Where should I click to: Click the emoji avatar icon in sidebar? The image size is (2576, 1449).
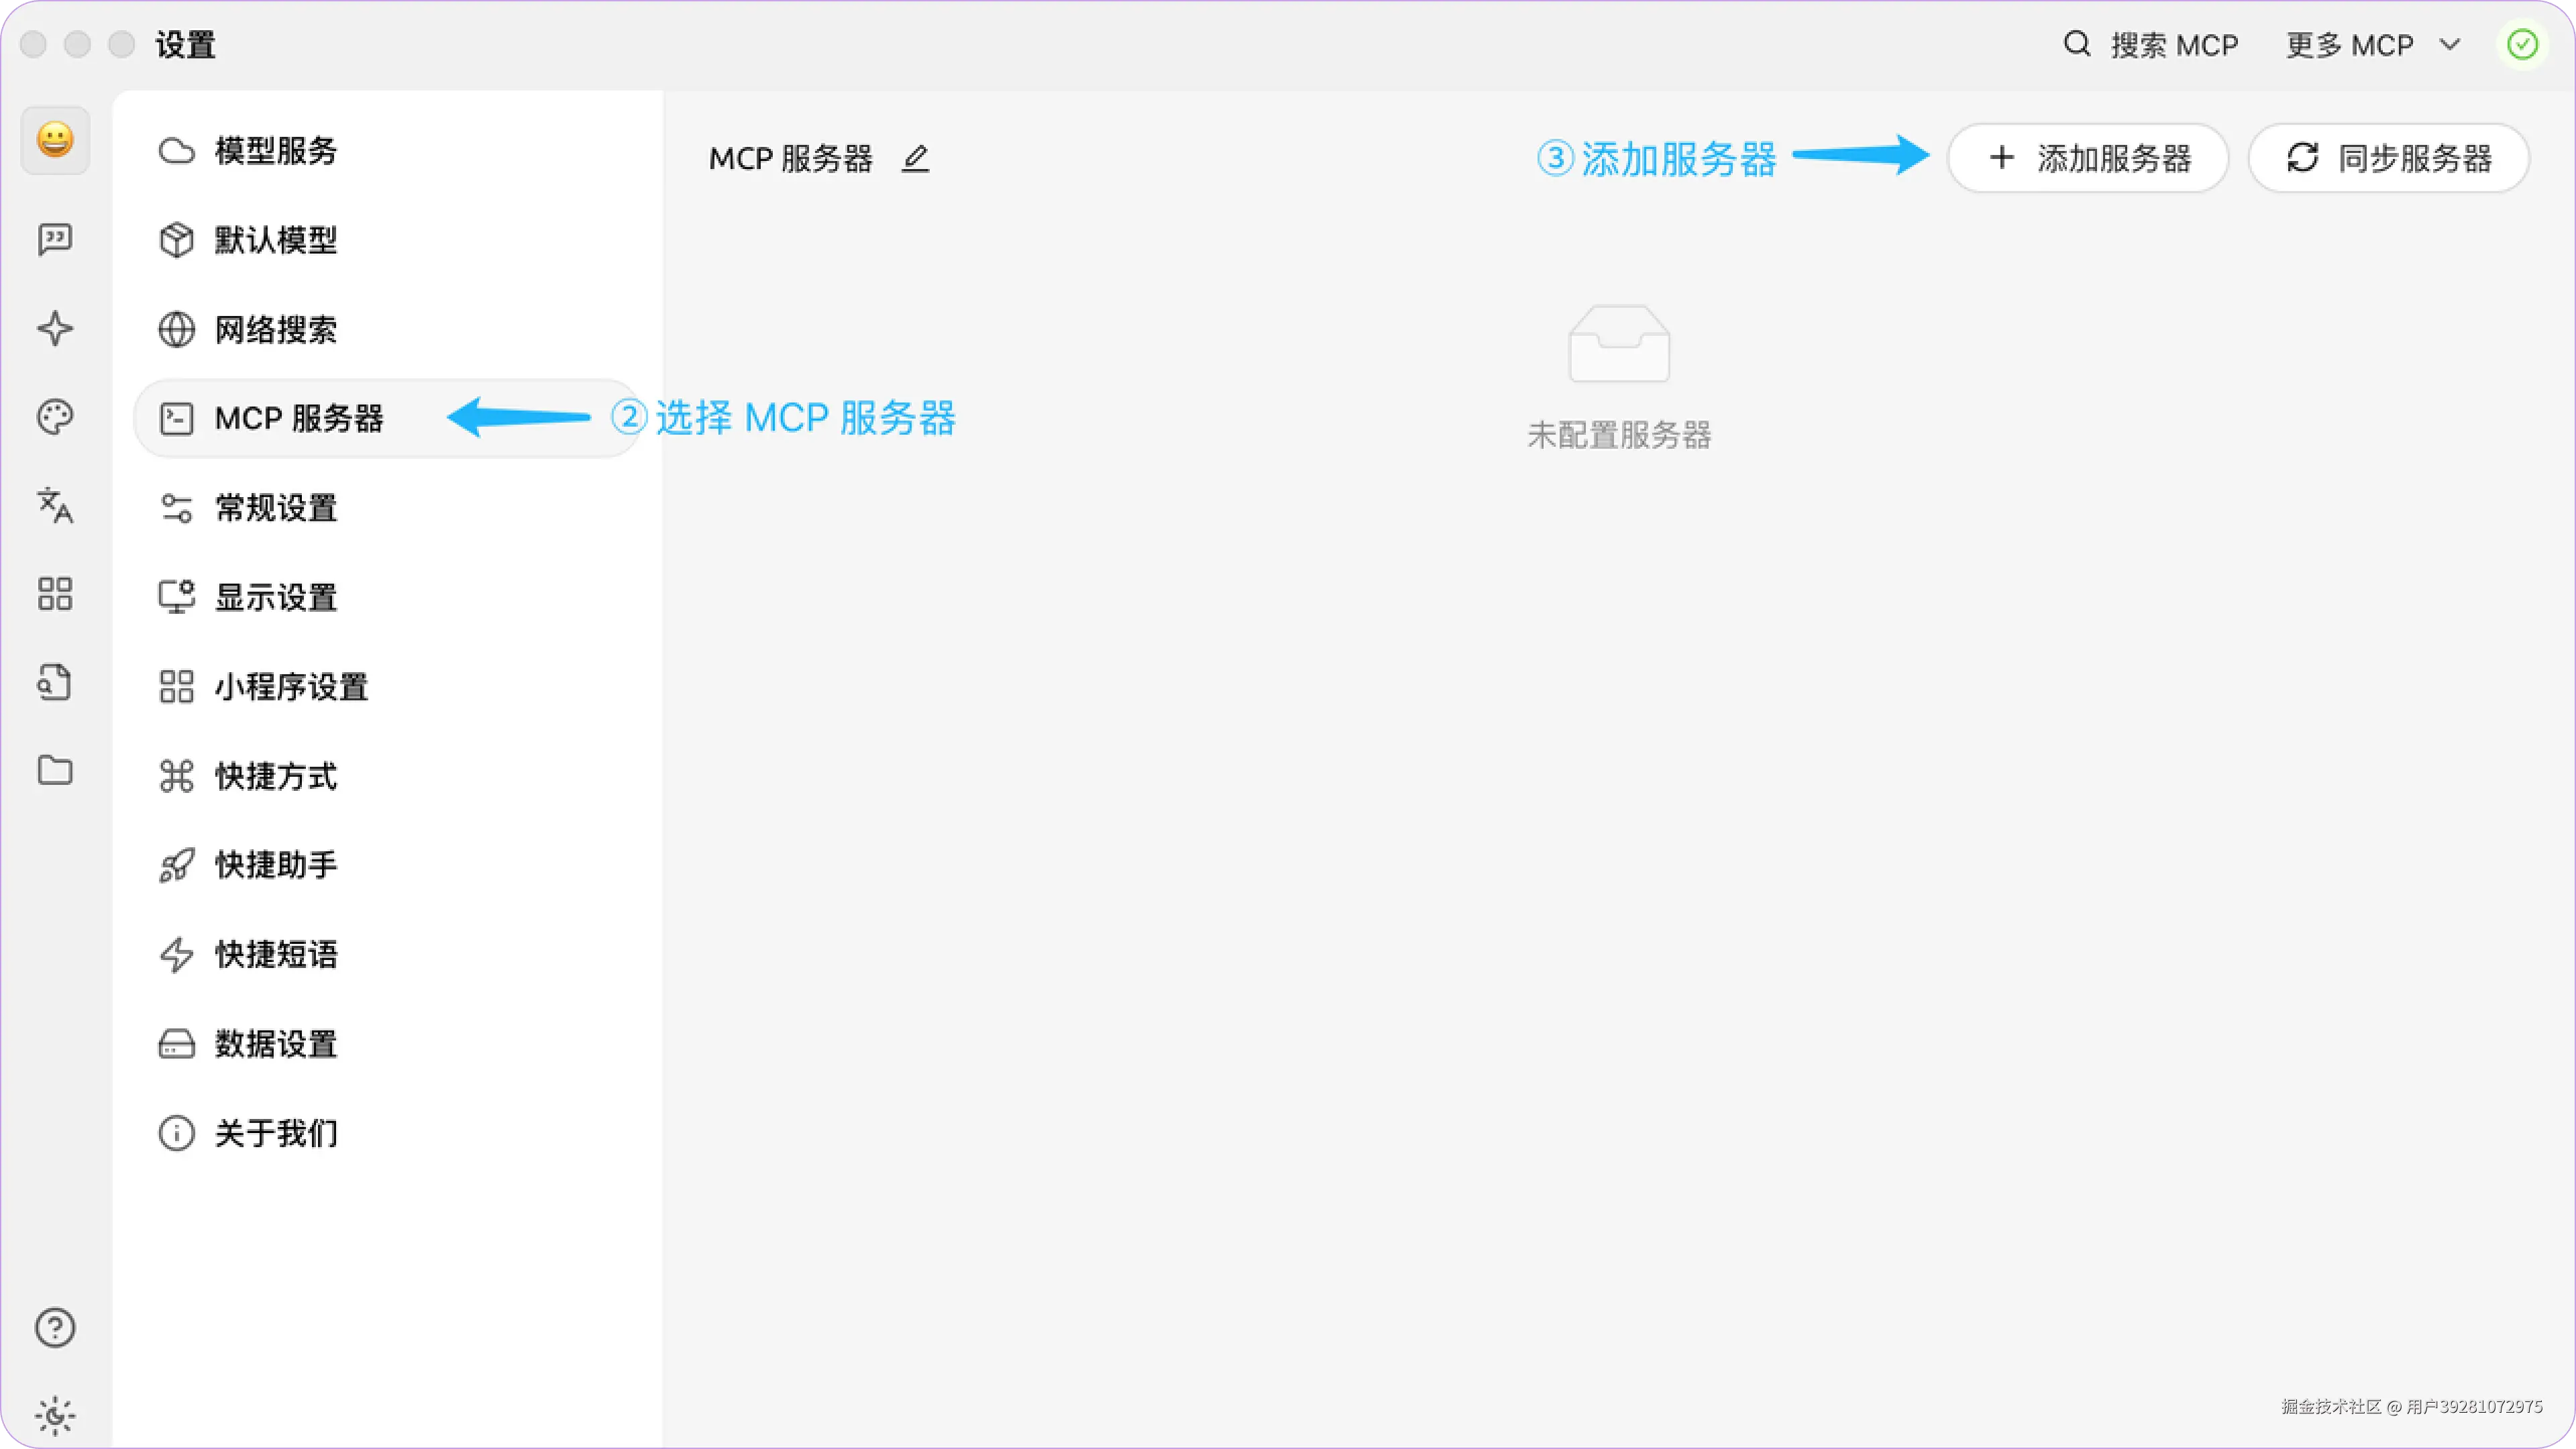click(x=55, y=140)
